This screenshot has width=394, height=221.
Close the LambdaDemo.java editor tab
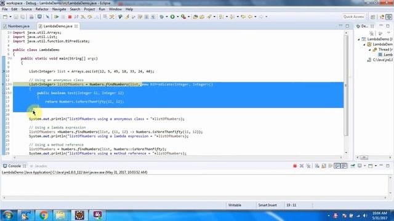76,26
